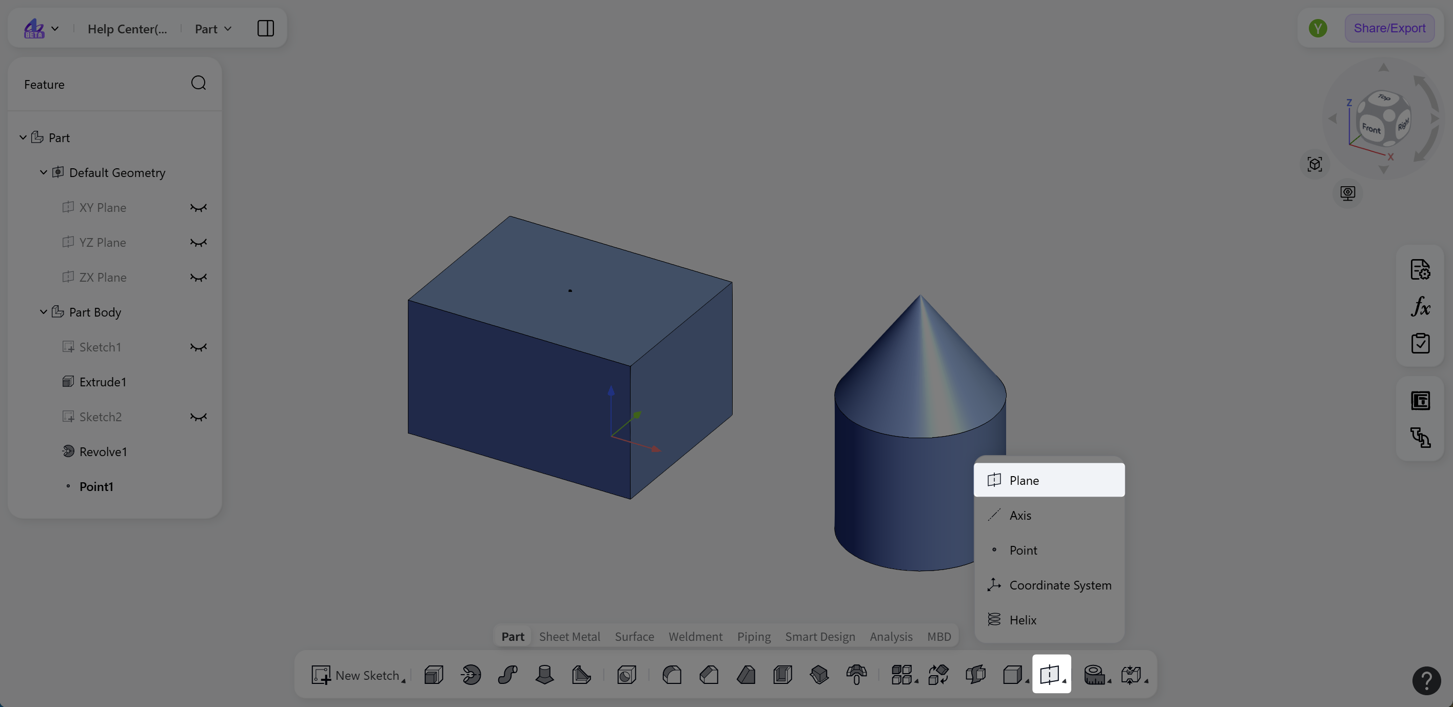Switch to the Analysis tab
This screenshot has width=1453, height=707.
tap(891, 637)
